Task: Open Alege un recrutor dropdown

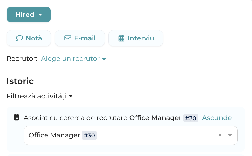Action: point(73,59)
